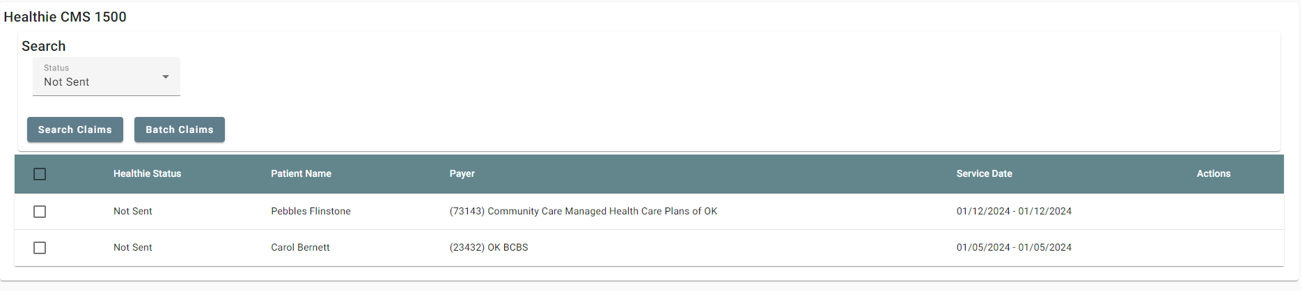1302x291 pixels.
Task: Click the Actions column header
Action: (x=1213, y=174)
